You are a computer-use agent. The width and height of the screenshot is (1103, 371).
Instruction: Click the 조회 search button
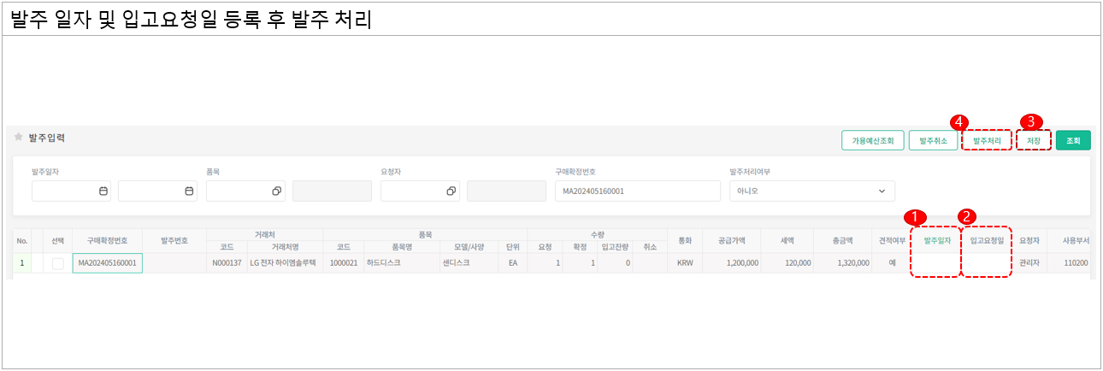click(1073, 140)
